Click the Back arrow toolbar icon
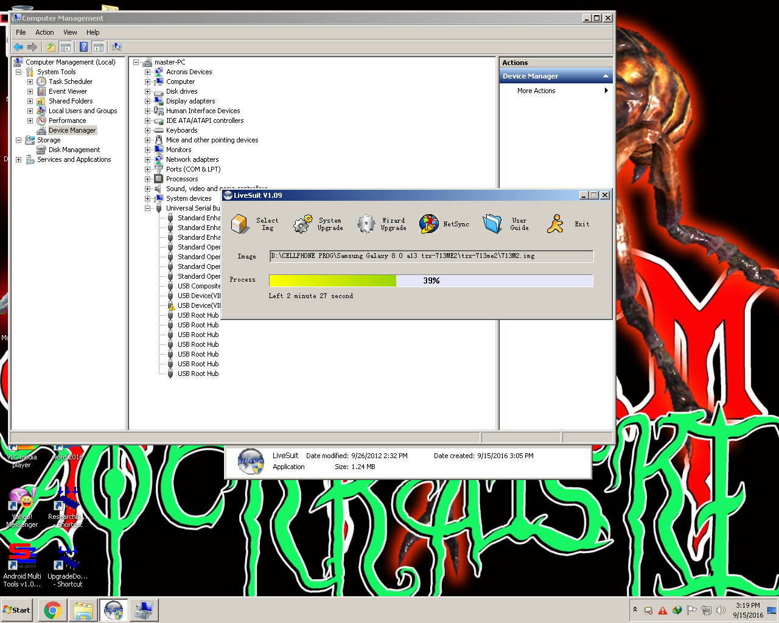The image size is (779, 623). [18, 47]
